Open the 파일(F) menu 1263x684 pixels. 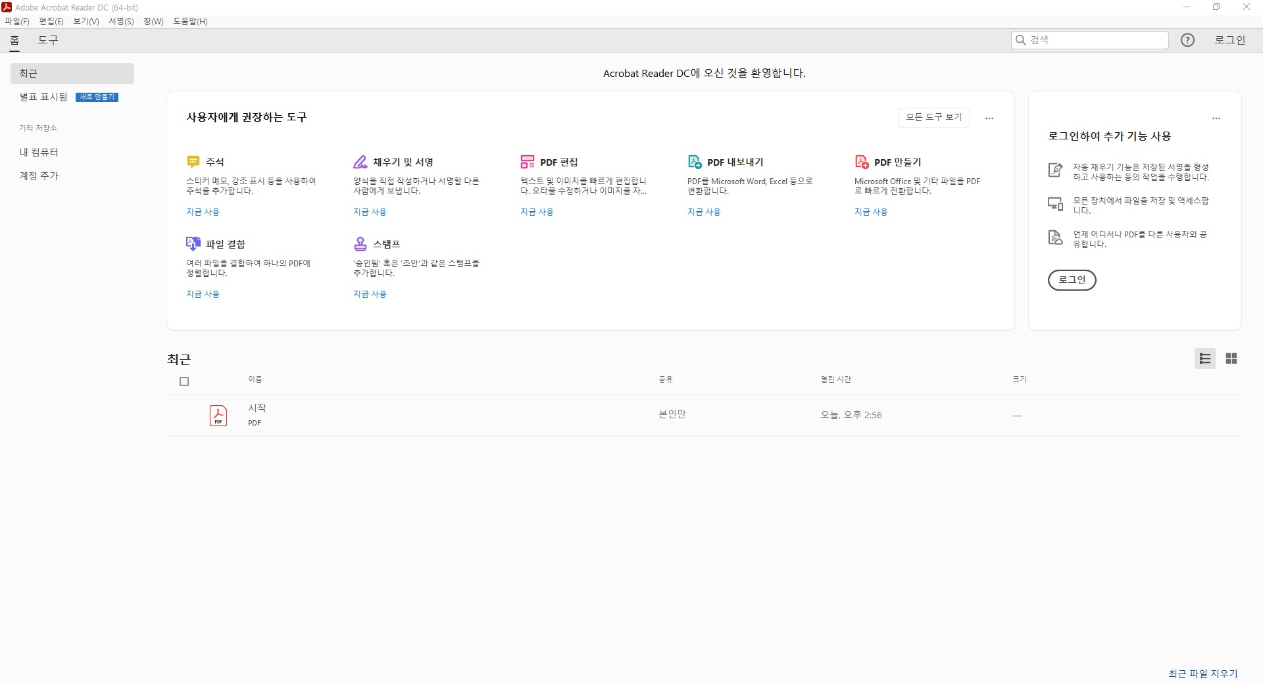[17, 22]
